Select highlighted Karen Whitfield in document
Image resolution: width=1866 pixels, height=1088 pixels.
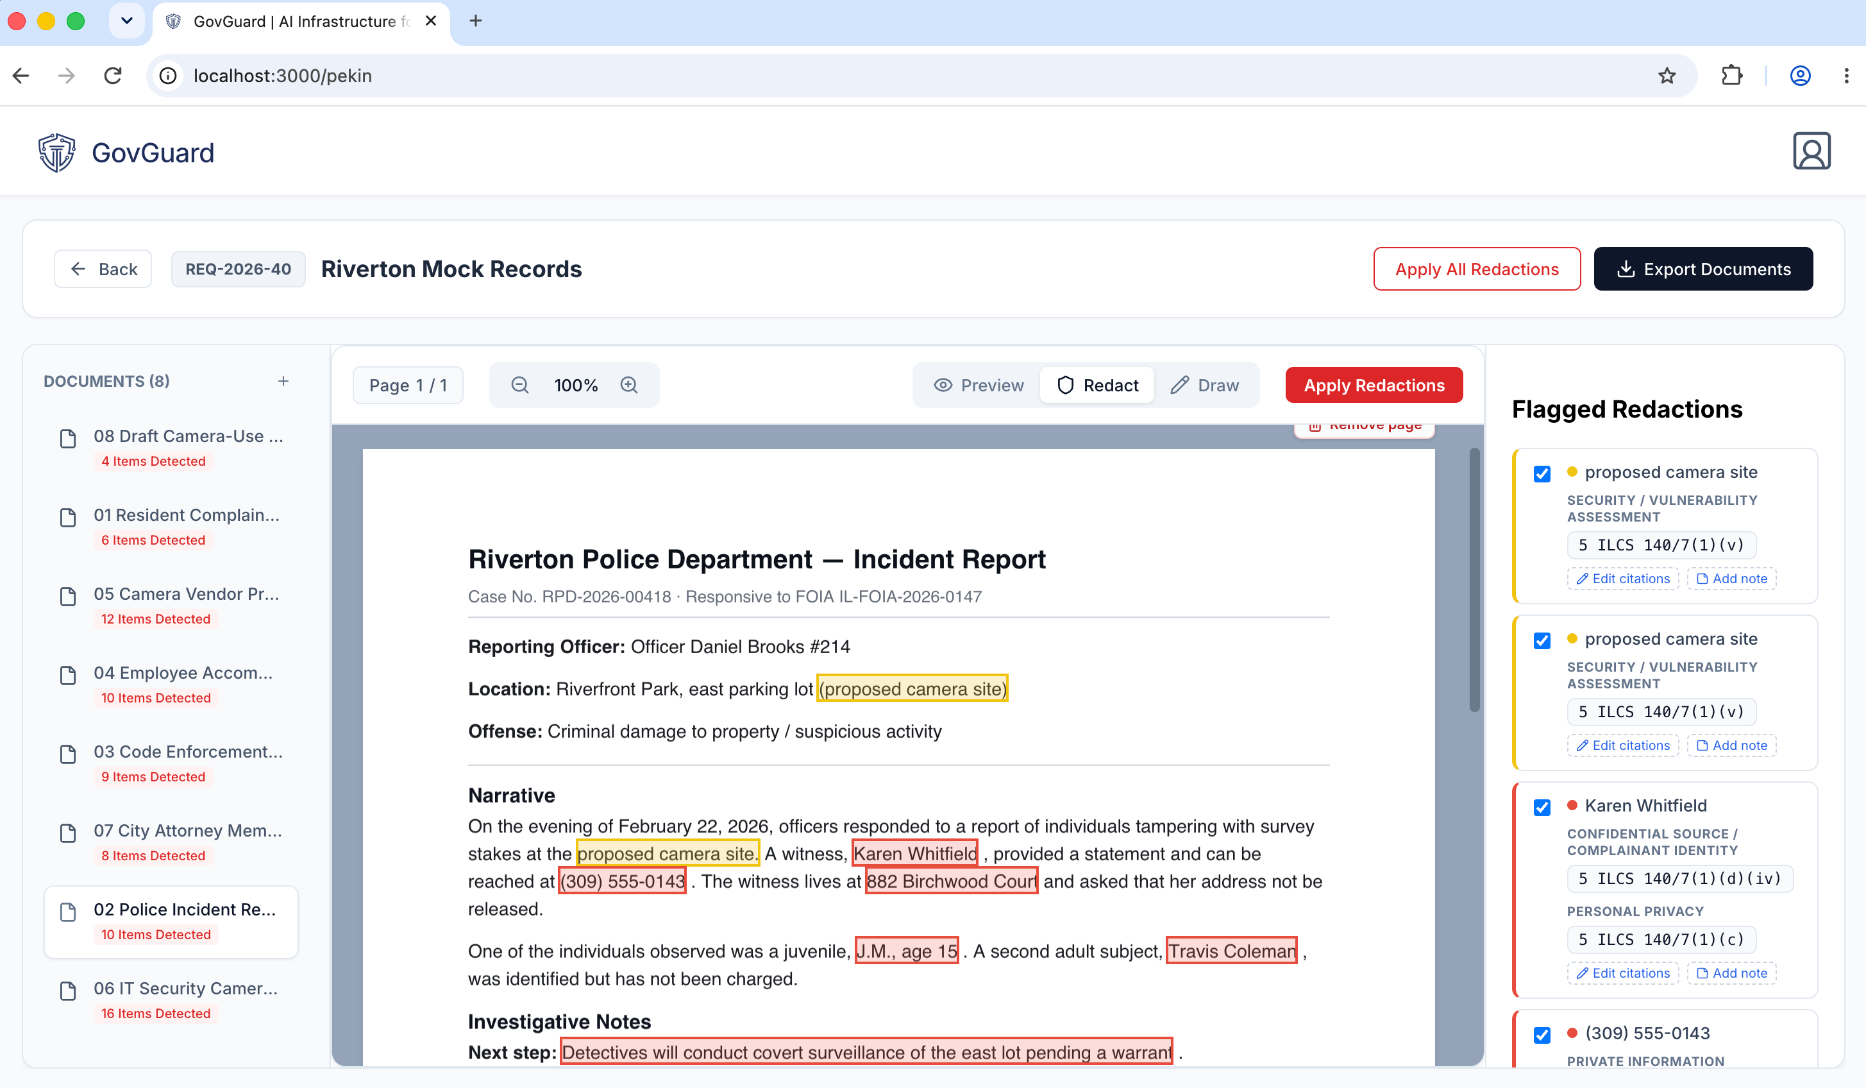point(914,854)
